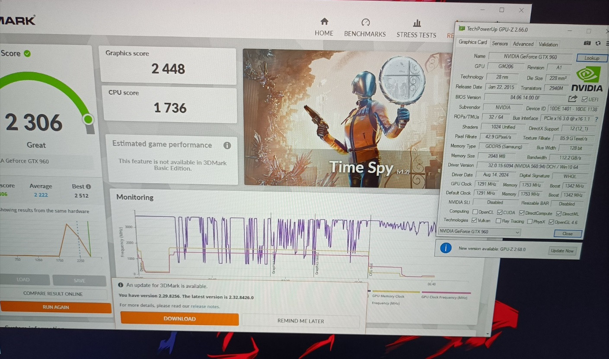Open the Benchmarks gauge icon
Screen dimensions: 609x359
(365, 22)
